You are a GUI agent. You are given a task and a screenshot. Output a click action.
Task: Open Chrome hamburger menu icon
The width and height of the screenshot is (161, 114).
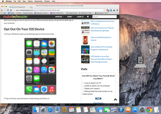tap(117, 10)
